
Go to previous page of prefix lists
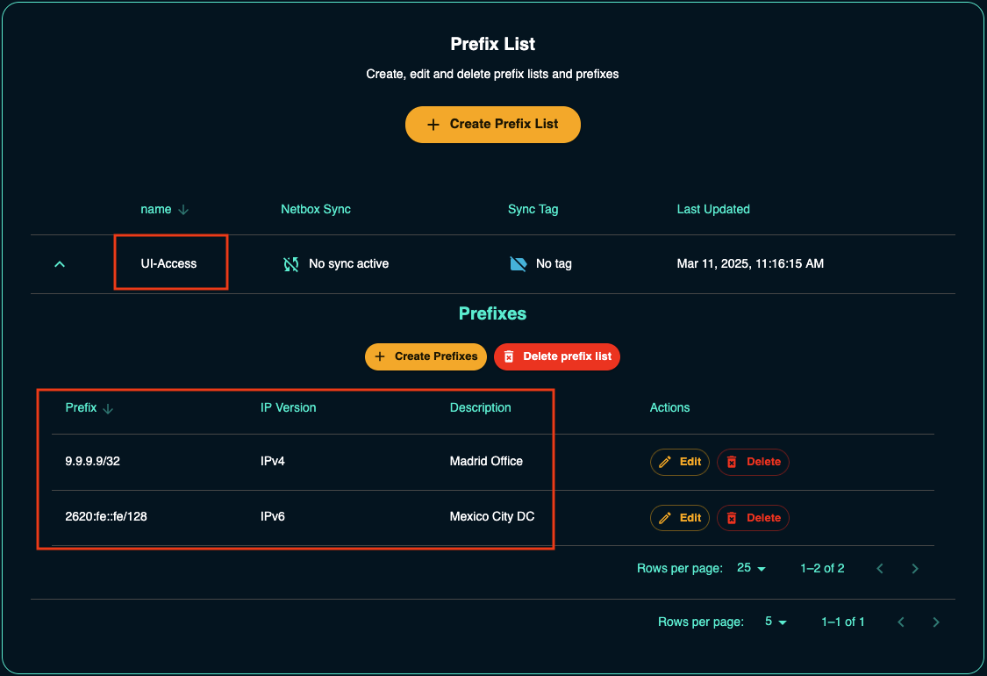coord(901,622)
